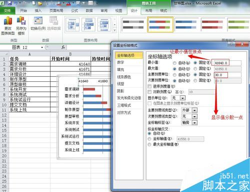250x192 pixels.
Task: Apply the blue chart style
Action: point(186,24)
